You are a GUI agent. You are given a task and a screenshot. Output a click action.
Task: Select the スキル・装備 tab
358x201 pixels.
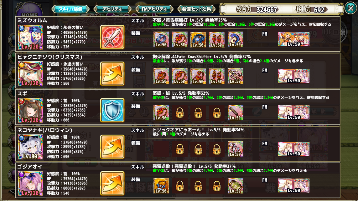coord(70,9)
